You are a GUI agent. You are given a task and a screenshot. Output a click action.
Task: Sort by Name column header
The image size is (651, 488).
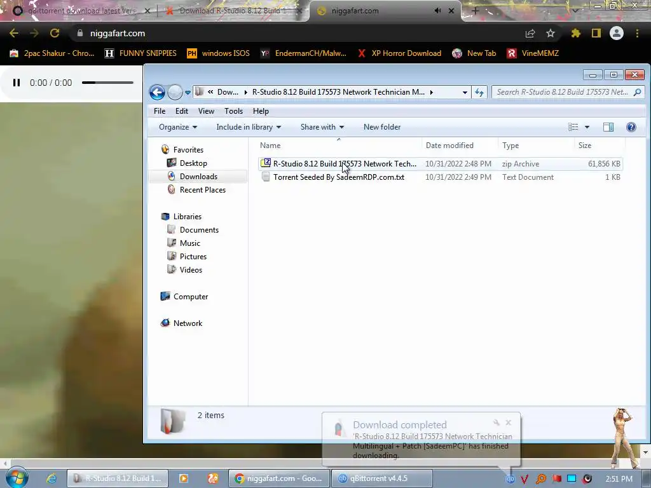click(270, 146)
